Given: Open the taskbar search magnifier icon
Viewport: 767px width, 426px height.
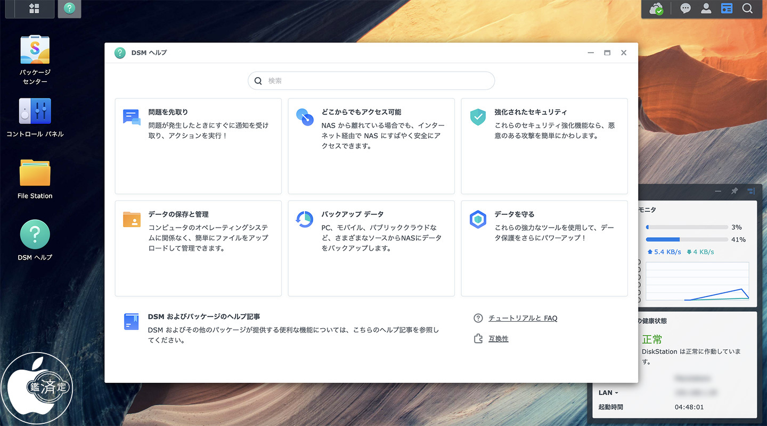Looking at the screenshot, I should coord(747,9).
